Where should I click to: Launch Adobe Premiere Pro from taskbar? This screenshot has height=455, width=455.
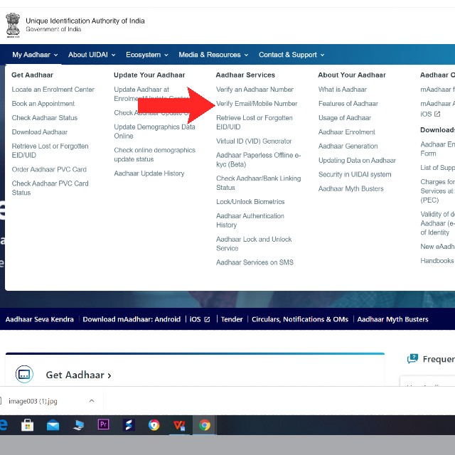click(103, 424)
